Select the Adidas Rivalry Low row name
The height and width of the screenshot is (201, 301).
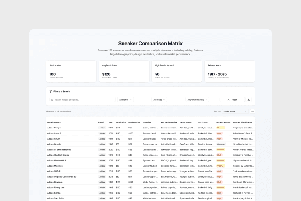coord(56,187)
